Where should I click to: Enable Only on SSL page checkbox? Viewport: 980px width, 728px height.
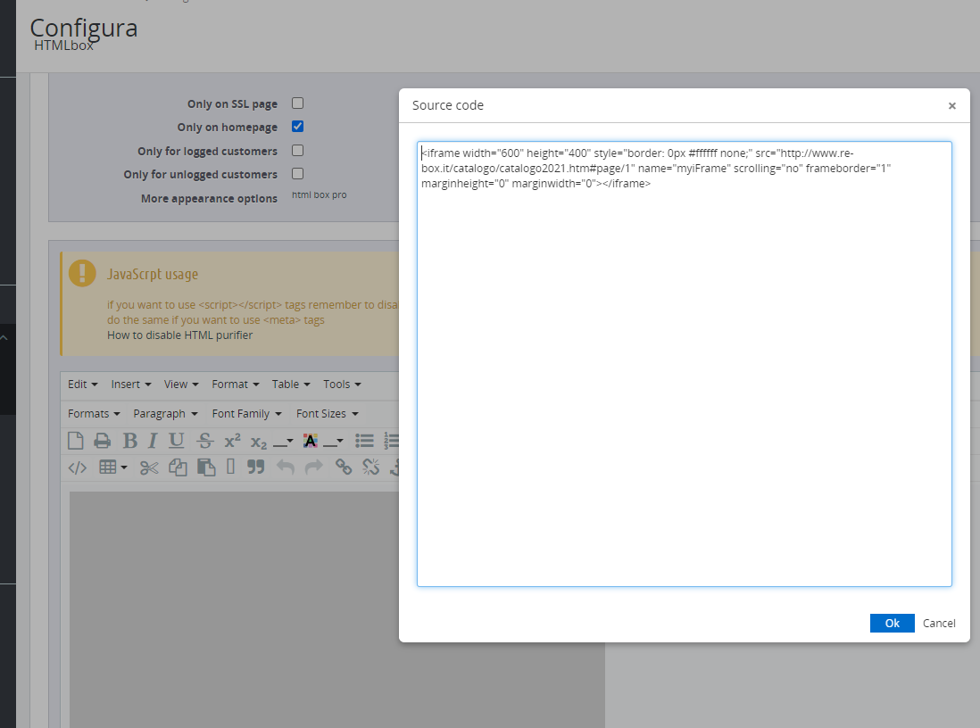297,103
